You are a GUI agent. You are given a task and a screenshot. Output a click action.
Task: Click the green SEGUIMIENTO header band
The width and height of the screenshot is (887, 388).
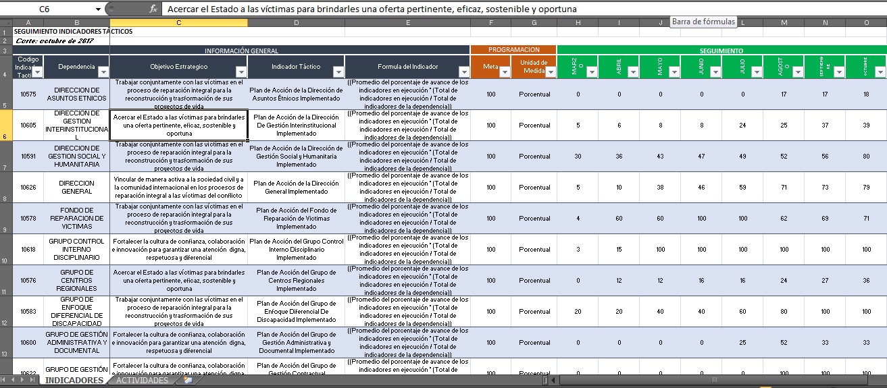[722, 50]
